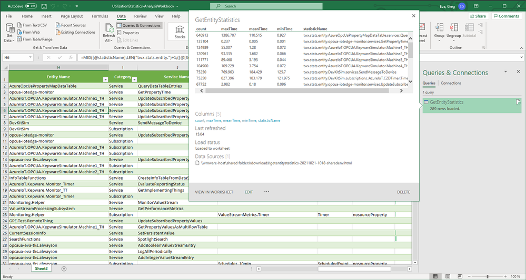
Task: Click the statisticName column link
Action: [x=269, y=120]
